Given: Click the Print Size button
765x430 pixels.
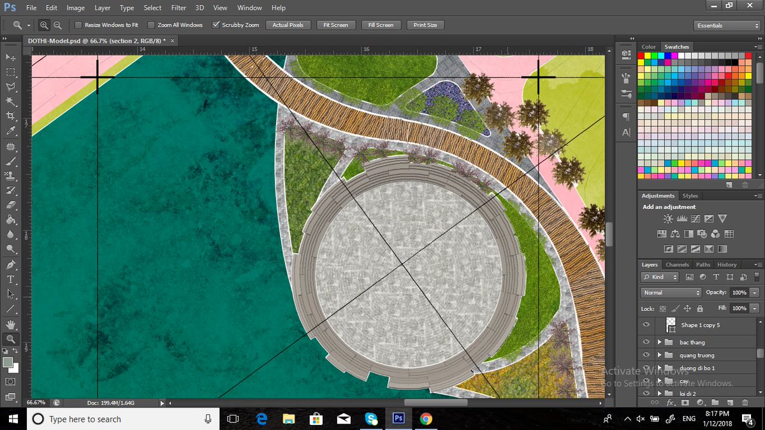Looking at the screenshot, I should 425,25.
